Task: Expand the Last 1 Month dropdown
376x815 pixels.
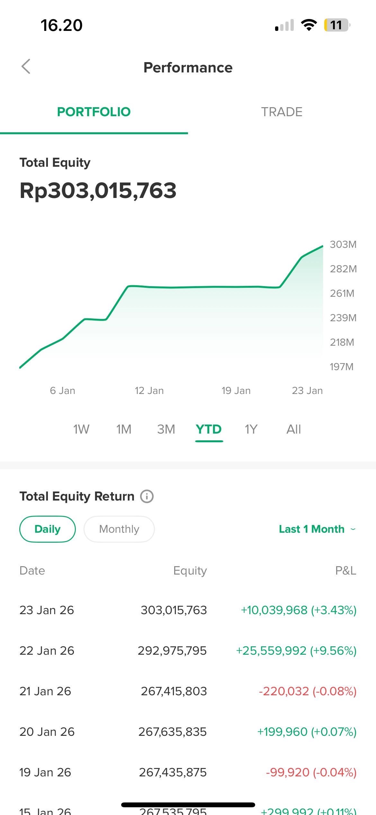Action: coord(317,529)
